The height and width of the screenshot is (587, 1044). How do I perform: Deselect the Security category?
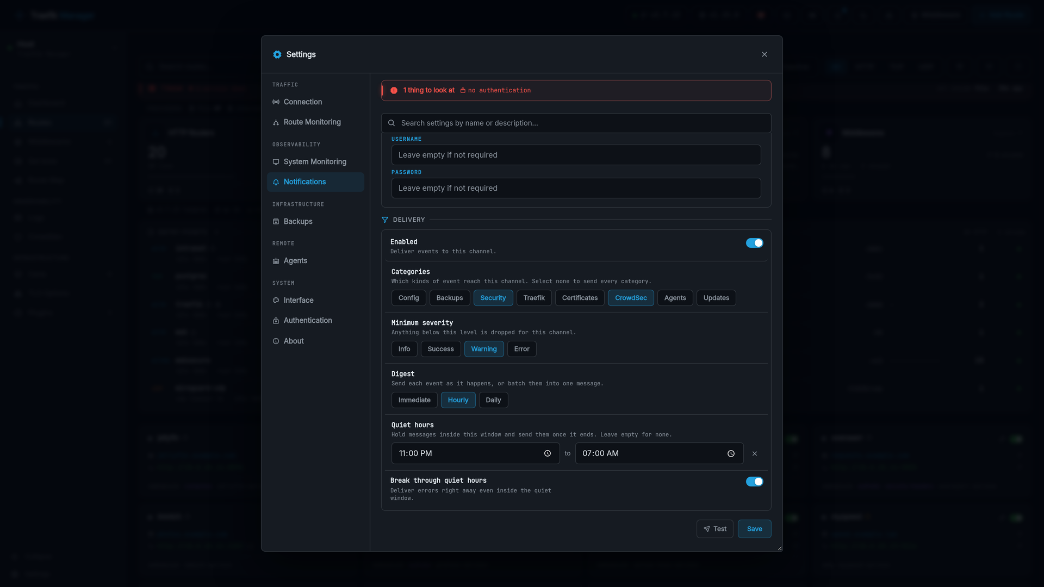click(x=493, y=298)
